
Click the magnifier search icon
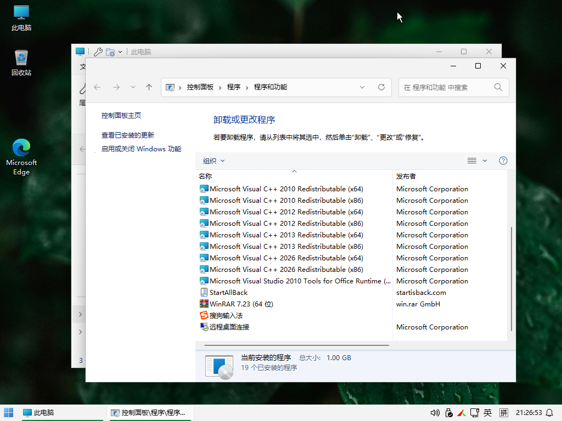(498, 87)
